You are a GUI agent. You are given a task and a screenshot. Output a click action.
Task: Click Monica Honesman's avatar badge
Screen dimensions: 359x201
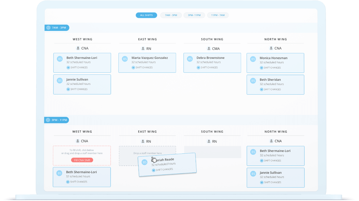pyautogui.click(x=253, y=59)
